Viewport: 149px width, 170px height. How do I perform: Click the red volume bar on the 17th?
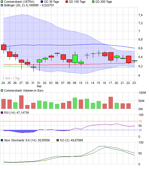(111, 103)
